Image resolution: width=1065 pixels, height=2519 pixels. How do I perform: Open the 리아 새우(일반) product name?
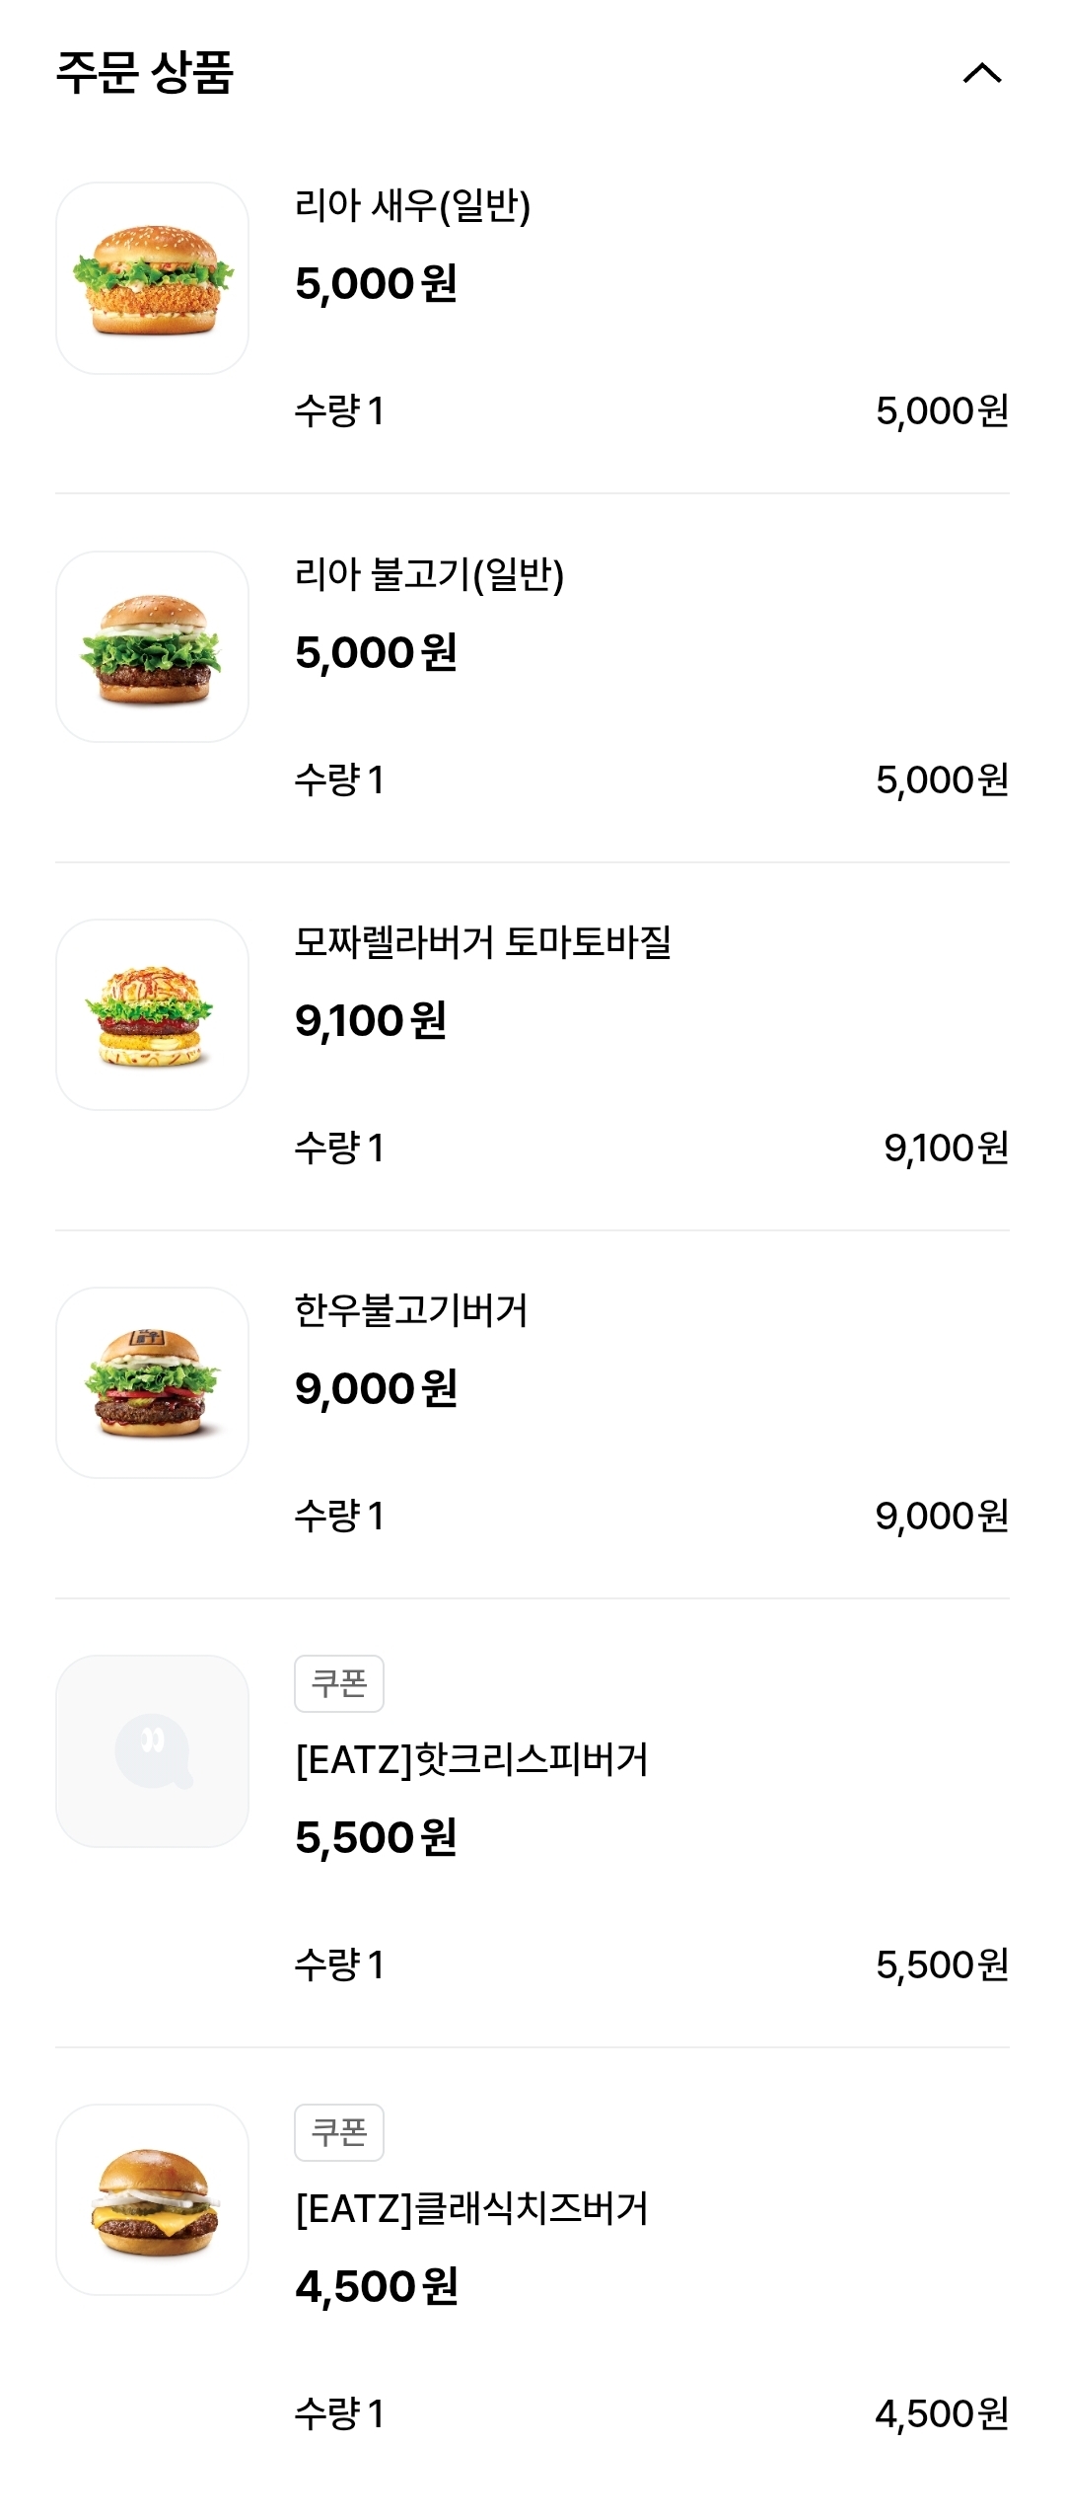click(x=412, y=205)
